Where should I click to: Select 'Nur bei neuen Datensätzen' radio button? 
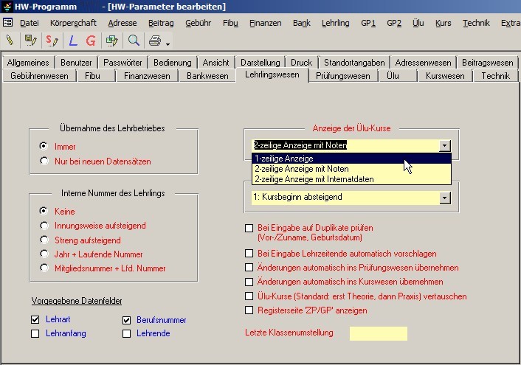(x=44, y=161)
